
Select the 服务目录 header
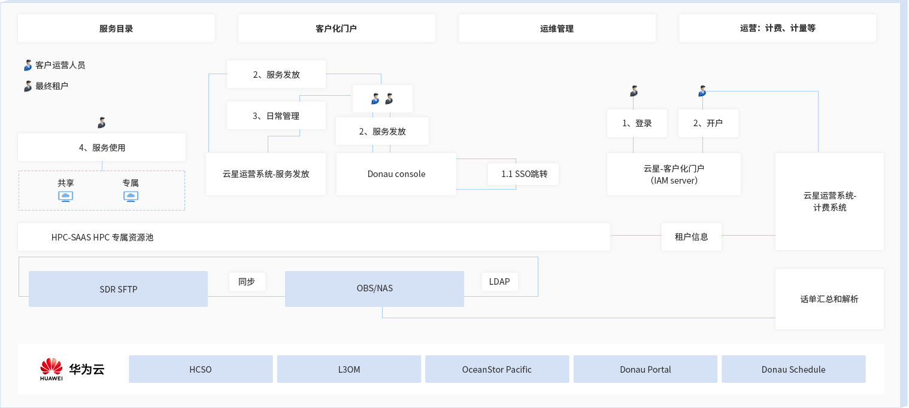(116, 28)
